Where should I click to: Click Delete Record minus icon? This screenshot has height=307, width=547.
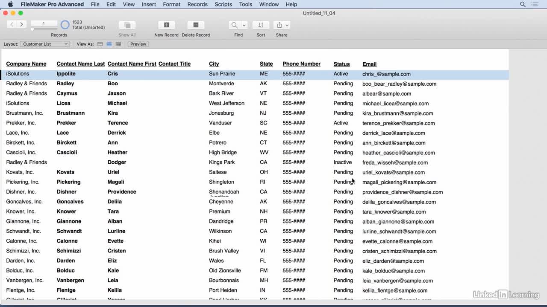196,25
